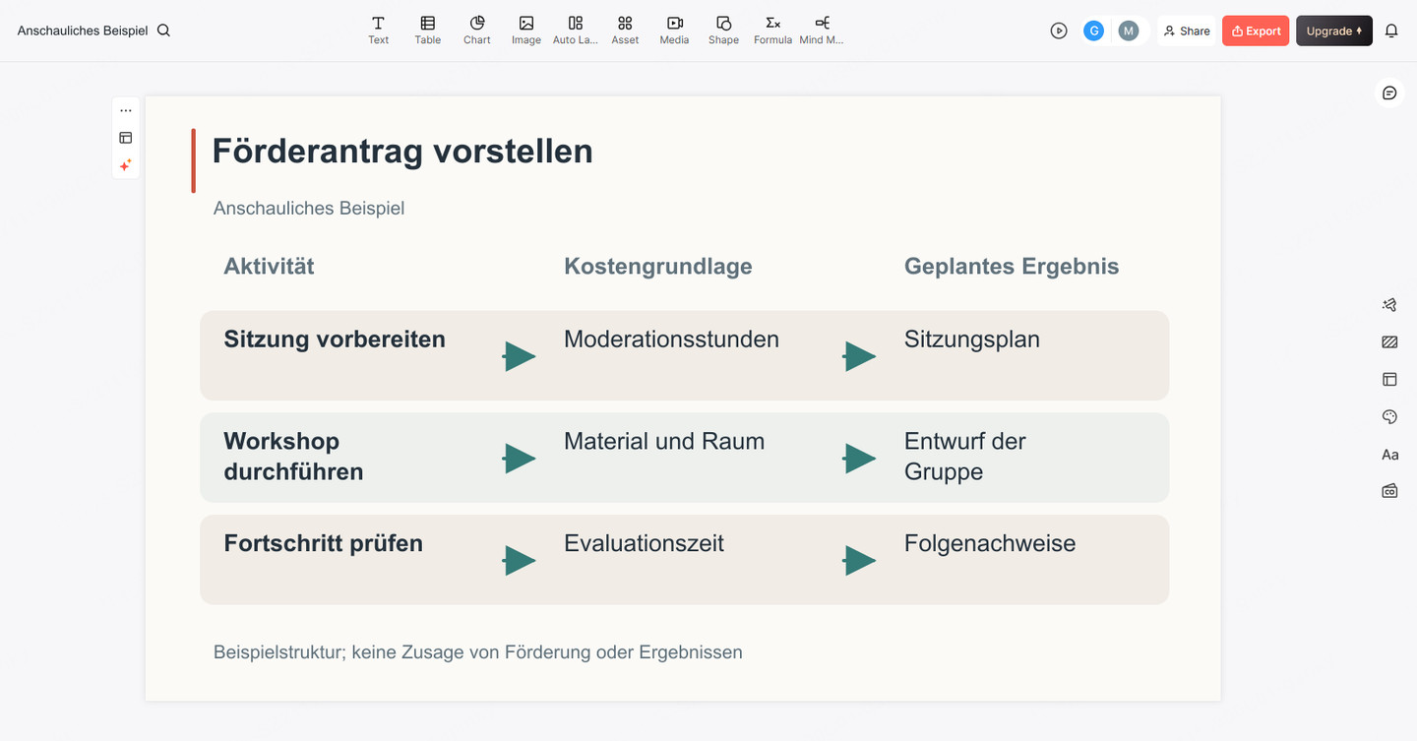Open the layout template icon on right sidebar
The width and height of the screenshot is (1417, 741).
(1389, 379)
